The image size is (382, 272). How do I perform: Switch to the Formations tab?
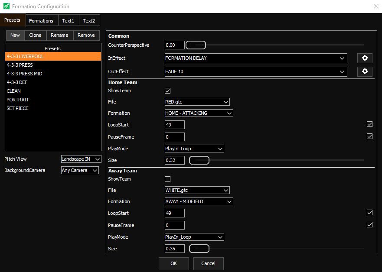pyautogui.click(x=41, y=21)
